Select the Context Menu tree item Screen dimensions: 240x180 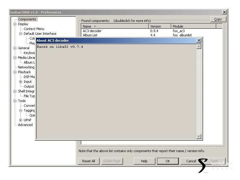pyautogui.click(x=34, y=29)
